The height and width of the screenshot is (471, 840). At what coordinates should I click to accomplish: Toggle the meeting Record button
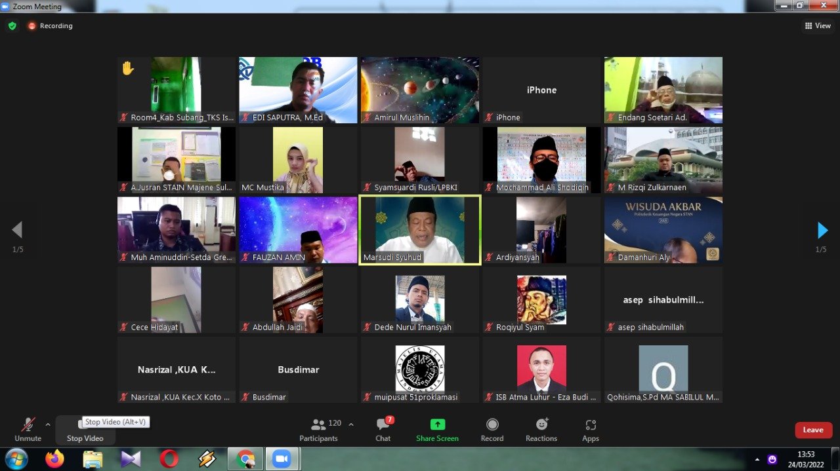[x=492, y=429]
